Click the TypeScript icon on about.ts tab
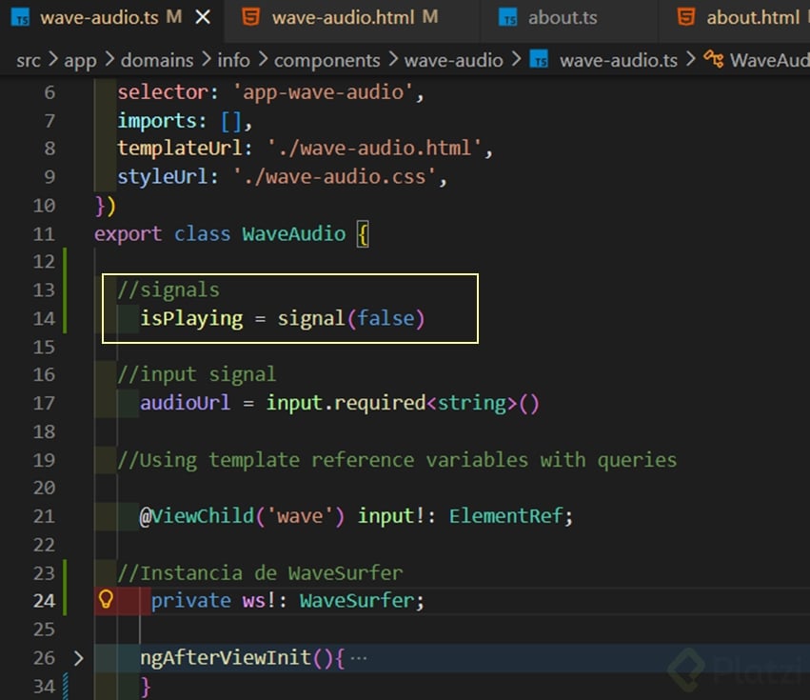810x700 pixels. pos(508,17)
